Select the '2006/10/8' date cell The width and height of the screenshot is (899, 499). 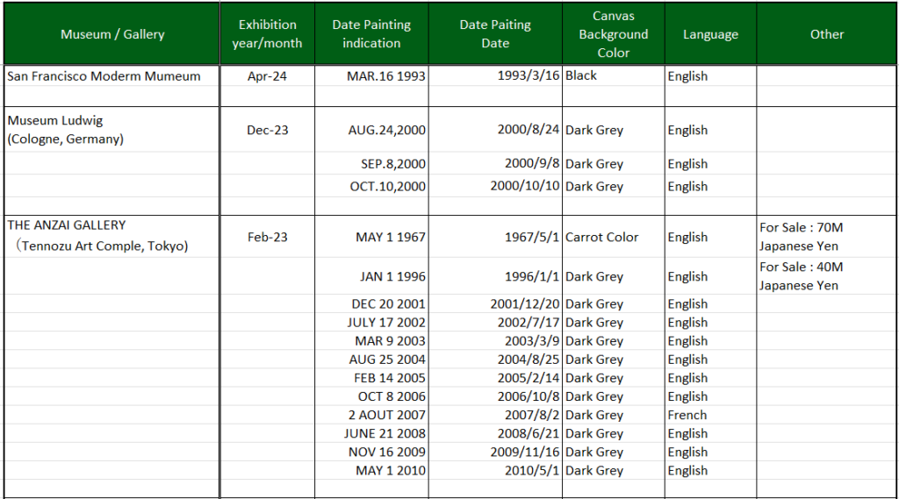(x=495, y=396)
